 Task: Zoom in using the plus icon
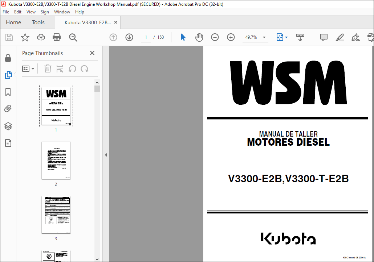coord(231,37)
